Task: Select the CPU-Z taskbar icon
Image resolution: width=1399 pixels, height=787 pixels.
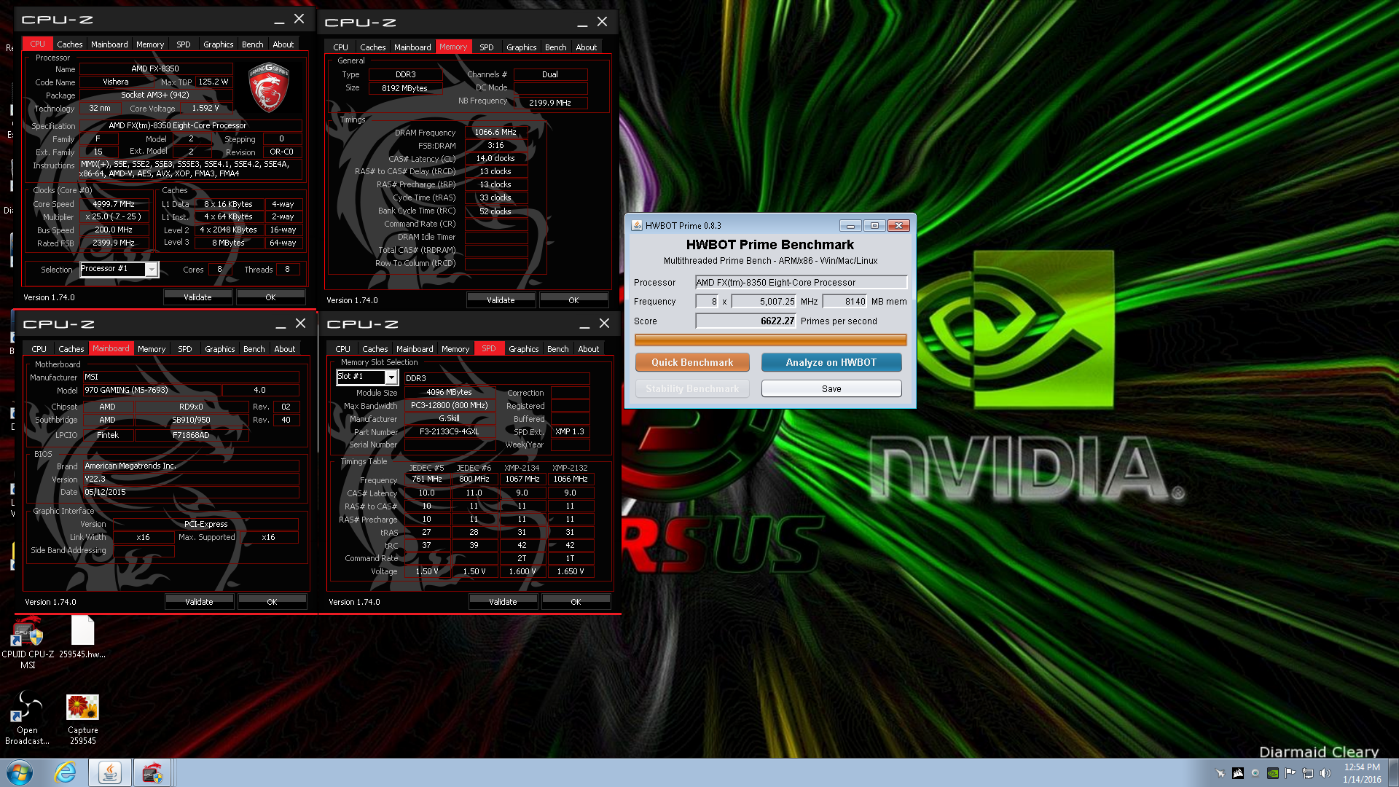Action: coord(152,772)
